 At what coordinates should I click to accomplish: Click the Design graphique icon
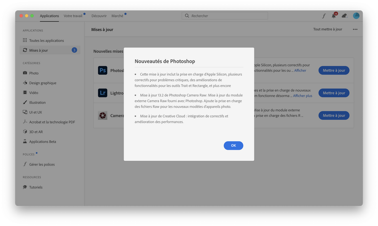pyautogui.click(x=25, y=83)
